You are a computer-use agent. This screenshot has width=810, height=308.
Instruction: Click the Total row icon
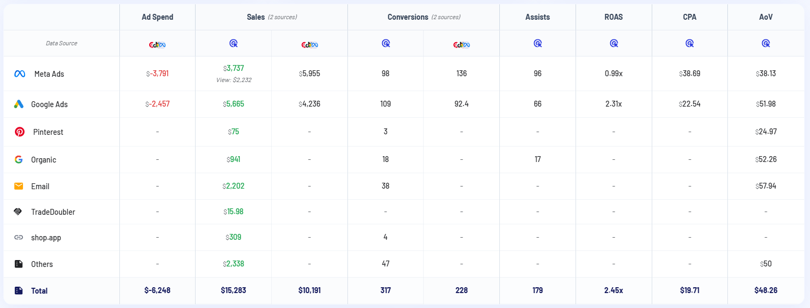(x=19, y=291)
